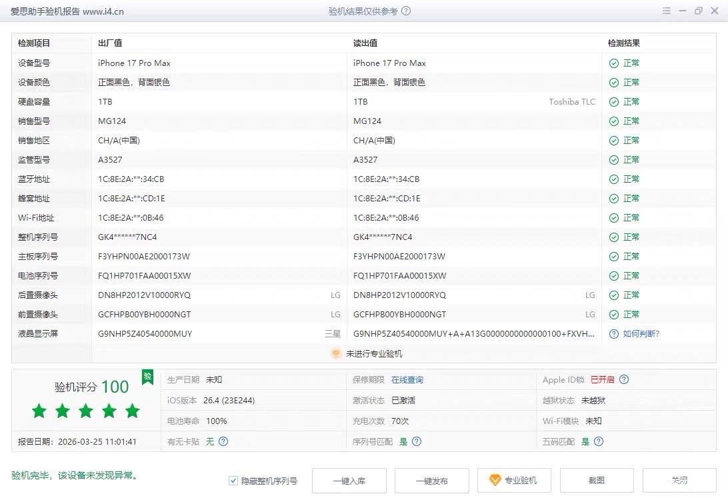The width and height of the screenshot is (728, 504).
Task: Click the orange shield icon on the 专业验机 button
Action: (495, 480)
